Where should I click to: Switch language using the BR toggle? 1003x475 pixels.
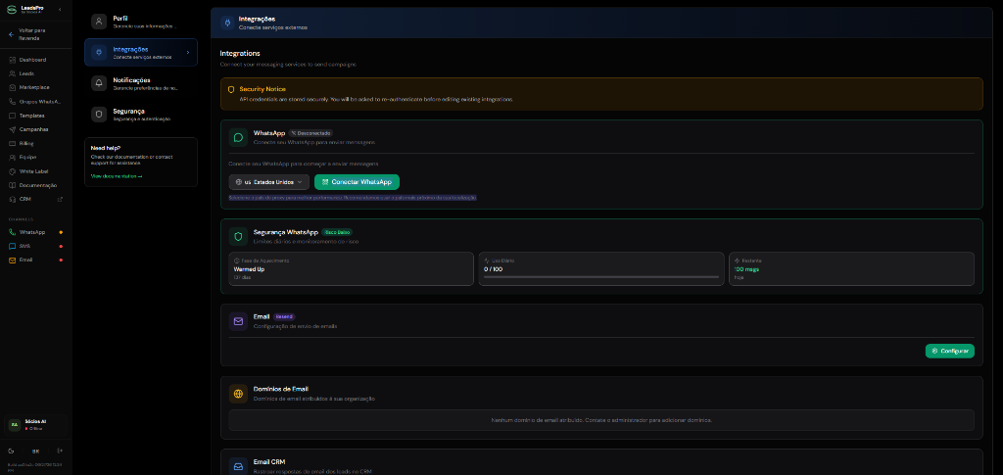coord(36,451)
